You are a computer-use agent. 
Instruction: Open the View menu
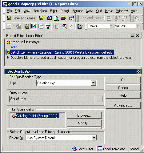[x=27, y=11]
